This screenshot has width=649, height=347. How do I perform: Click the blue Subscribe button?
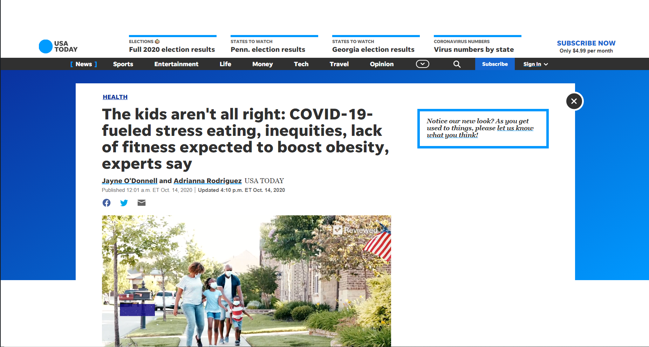(494, 64)
